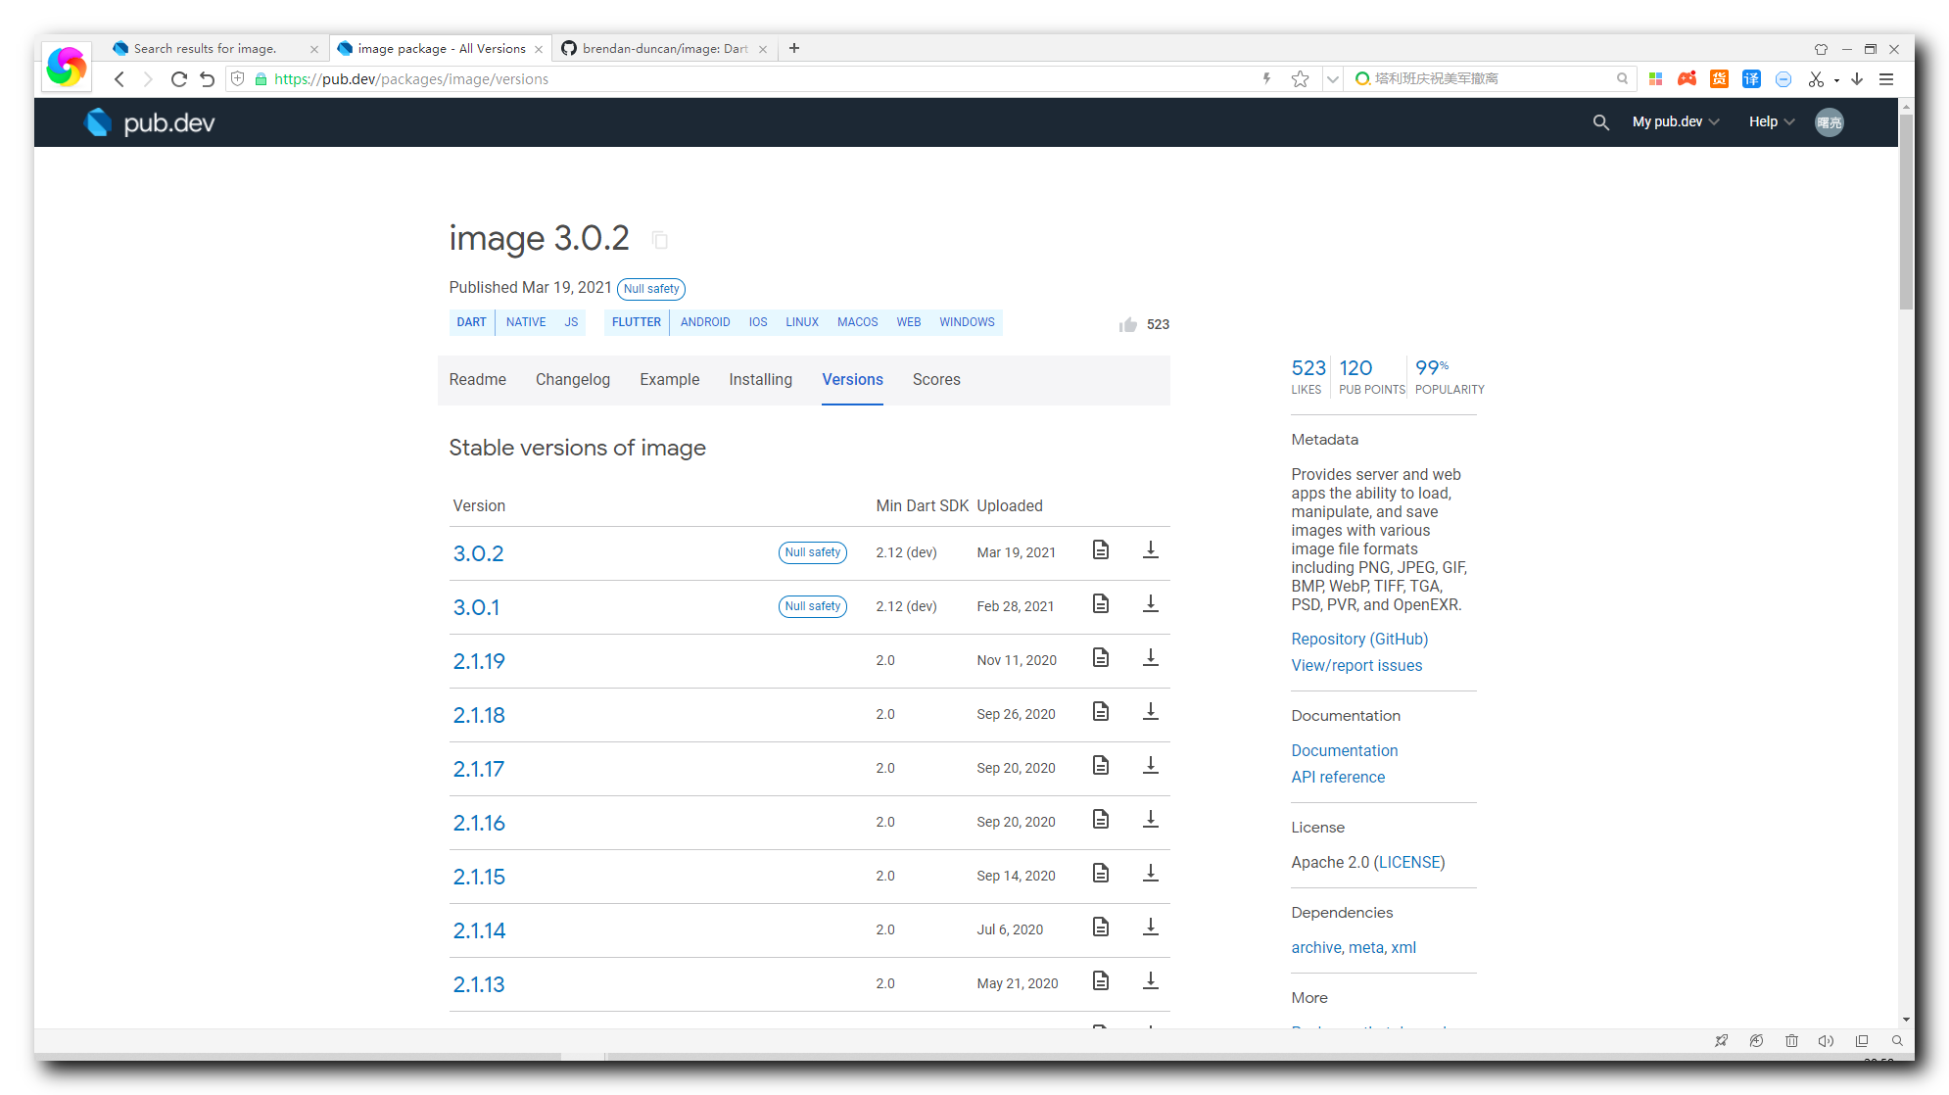
Task: Open changelog document icon for version 2.1.14
Action: tap(1101, 928)
